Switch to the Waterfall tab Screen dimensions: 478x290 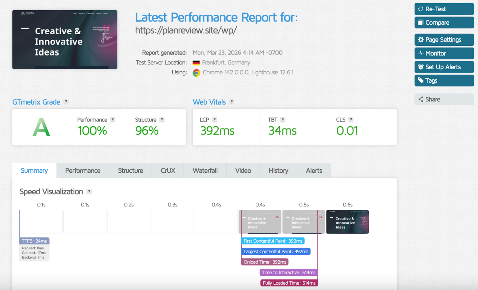click(x=205, y=171)
